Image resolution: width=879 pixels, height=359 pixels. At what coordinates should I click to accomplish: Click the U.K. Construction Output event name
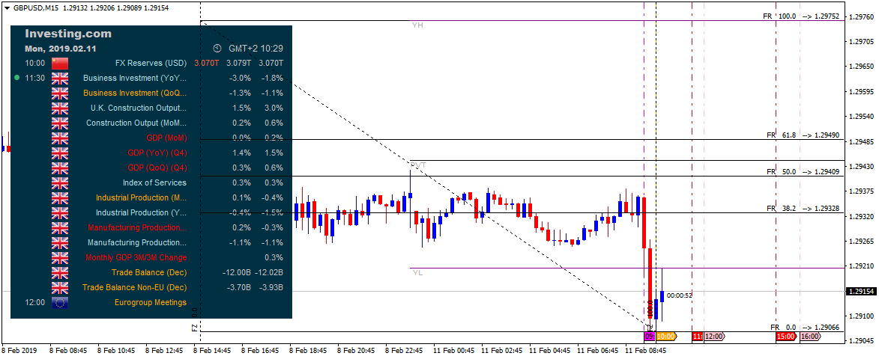click(x=139, y=108)
